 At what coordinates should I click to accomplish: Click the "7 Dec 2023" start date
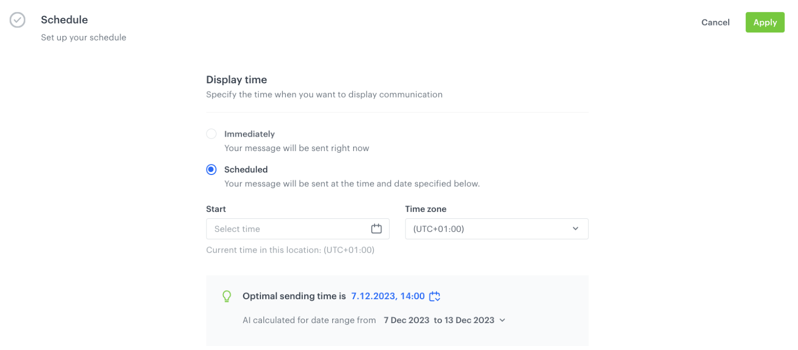(406, 320)
